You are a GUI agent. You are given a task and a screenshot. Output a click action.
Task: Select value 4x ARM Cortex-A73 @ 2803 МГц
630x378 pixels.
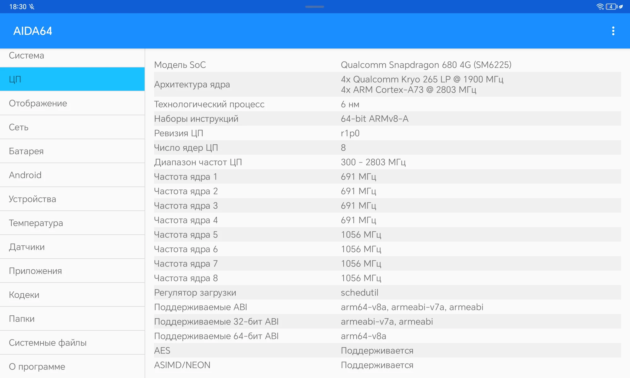(409, 90)
